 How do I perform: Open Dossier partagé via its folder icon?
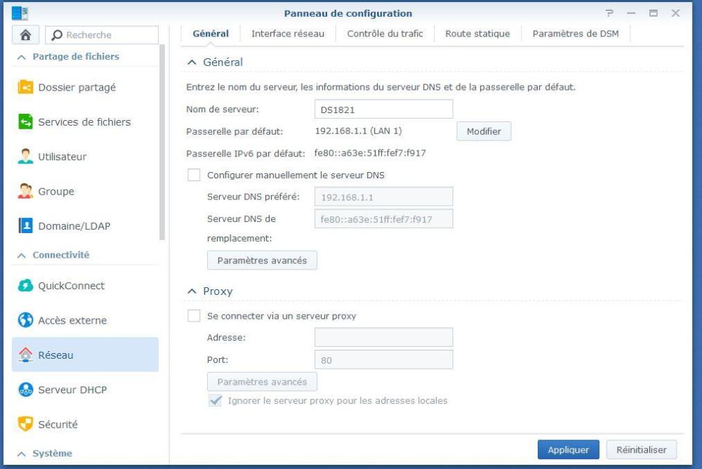[x=25, y=88]
